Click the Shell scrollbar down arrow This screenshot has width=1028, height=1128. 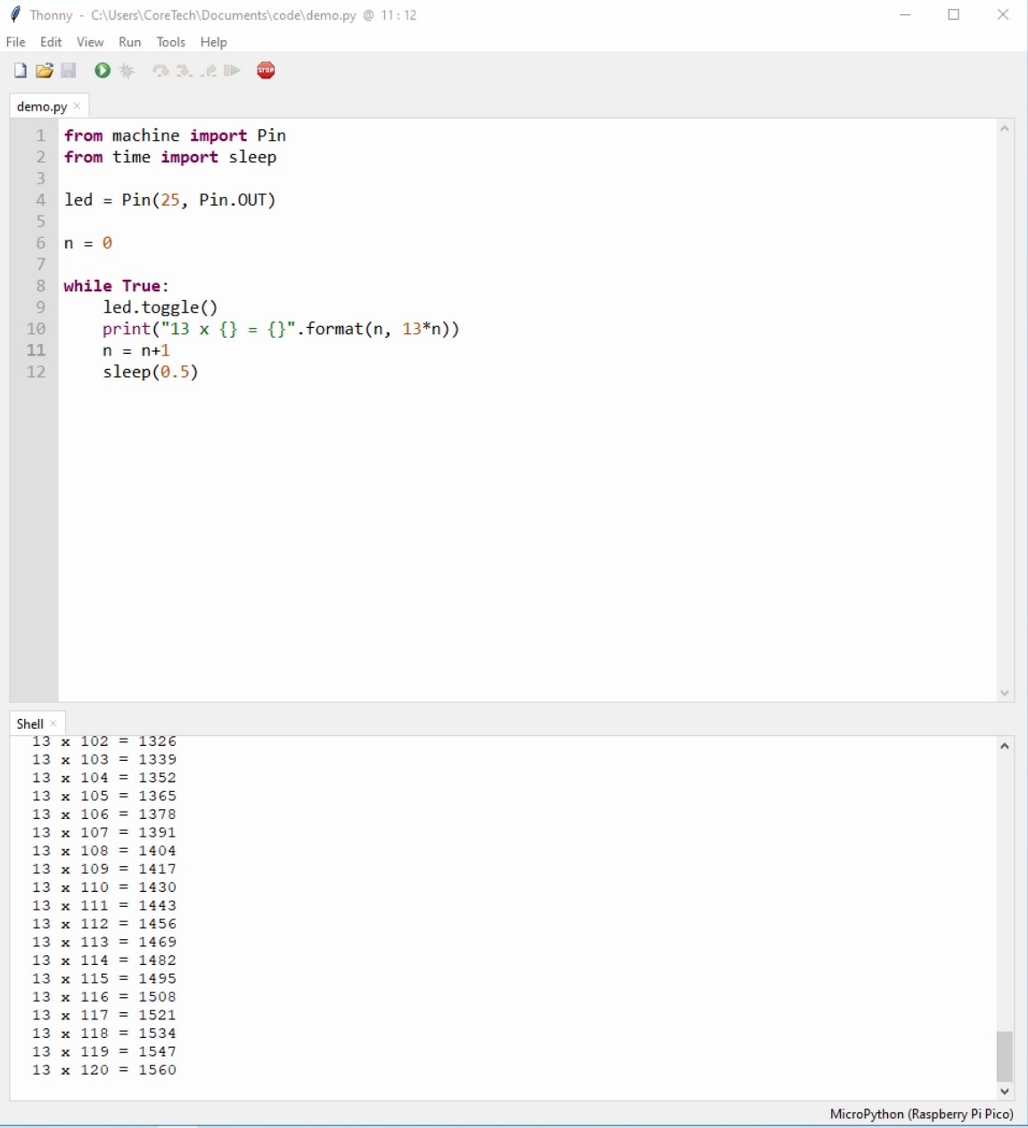(x=1004, y=1091)
